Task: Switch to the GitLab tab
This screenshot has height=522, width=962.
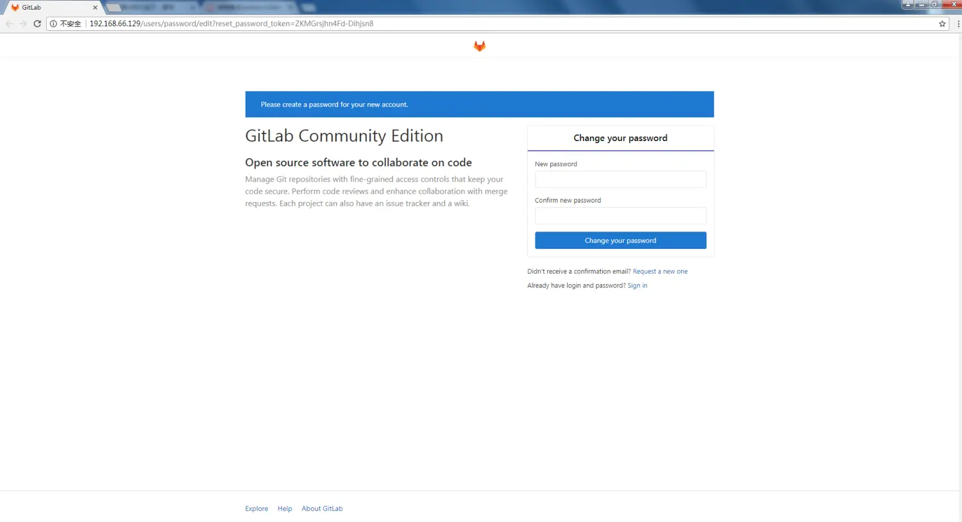Action: 53,8
